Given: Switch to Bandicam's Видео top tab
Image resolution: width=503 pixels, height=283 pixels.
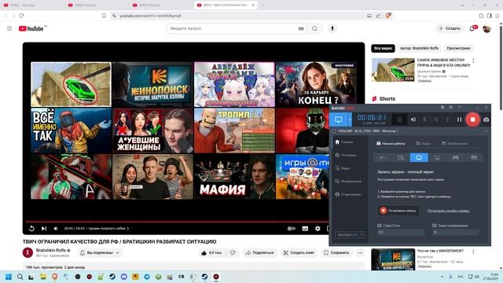Looking at the screenshot, I should (x=424, y=143).
